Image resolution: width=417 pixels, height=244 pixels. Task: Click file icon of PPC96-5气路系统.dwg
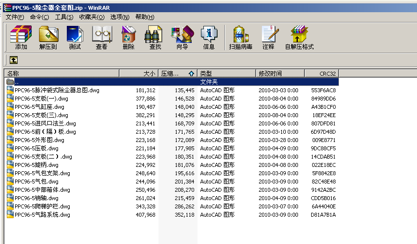pos(10,214)
